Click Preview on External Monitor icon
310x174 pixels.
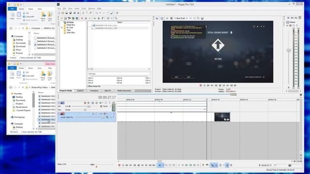pos(162,18)
